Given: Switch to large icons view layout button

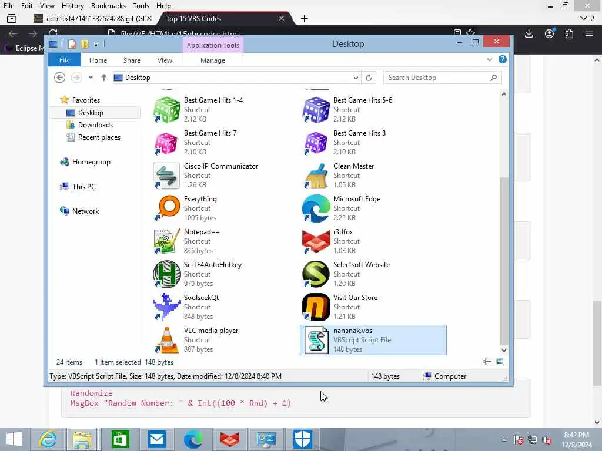Looking at the screenshot, I should (500, 362).
